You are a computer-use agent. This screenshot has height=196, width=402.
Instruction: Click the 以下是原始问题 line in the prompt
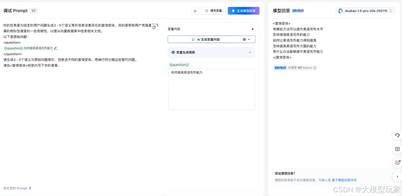pyautogui.click(x=16, y=37)
